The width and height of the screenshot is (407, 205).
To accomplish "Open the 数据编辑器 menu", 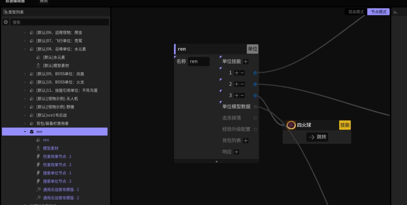I will 15,1.
